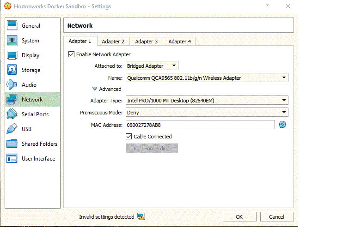
Task: Select Shared Folders category label
Action: 39,144
